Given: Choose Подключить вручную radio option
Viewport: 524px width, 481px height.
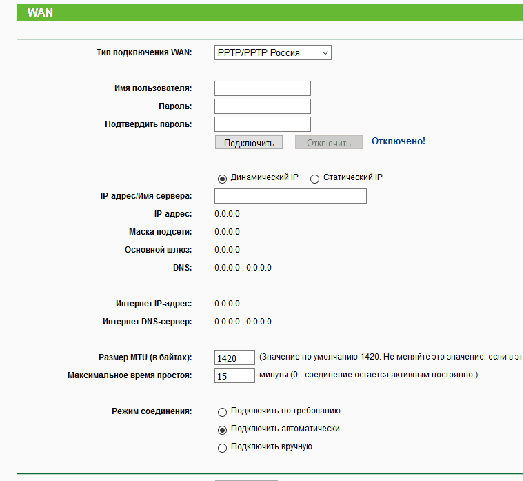Looking at the screenshot, I should point(222,448).
